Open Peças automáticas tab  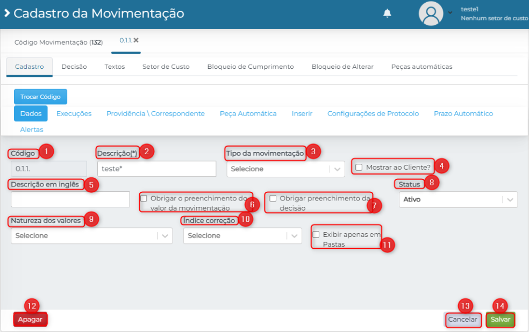click(421, 67)
